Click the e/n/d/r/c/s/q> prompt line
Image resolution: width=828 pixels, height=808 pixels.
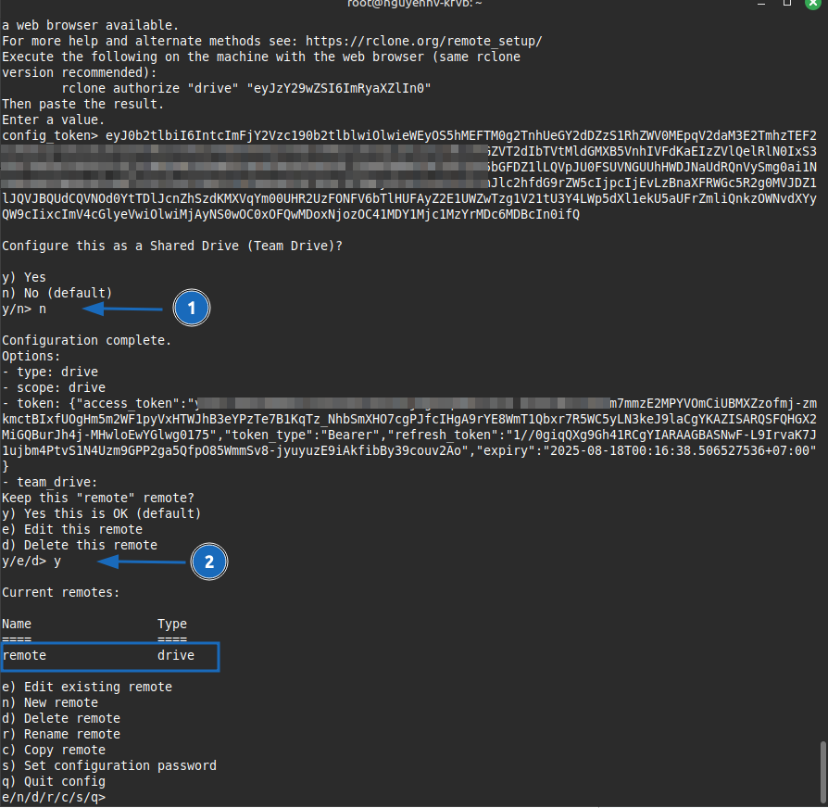[x=54, y=797]
